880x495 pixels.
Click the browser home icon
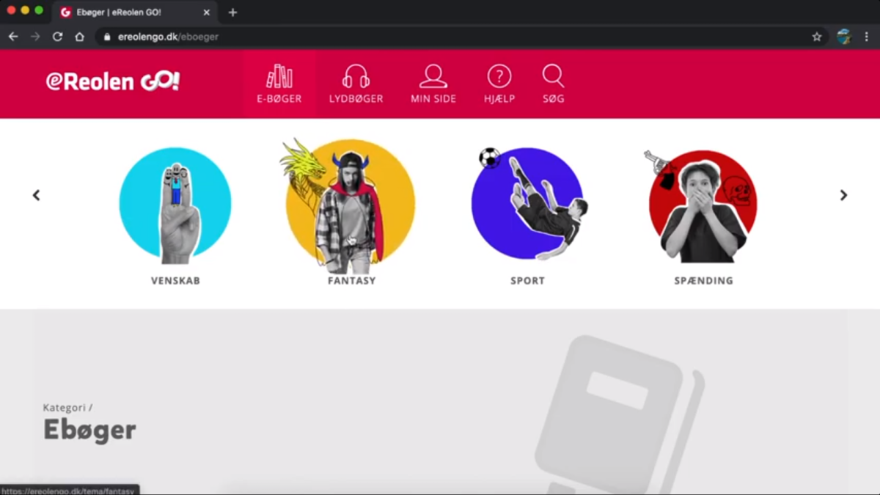click(79, 37)
